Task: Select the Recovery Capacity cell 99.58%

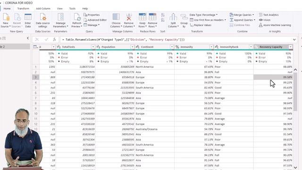Action: 273,77
